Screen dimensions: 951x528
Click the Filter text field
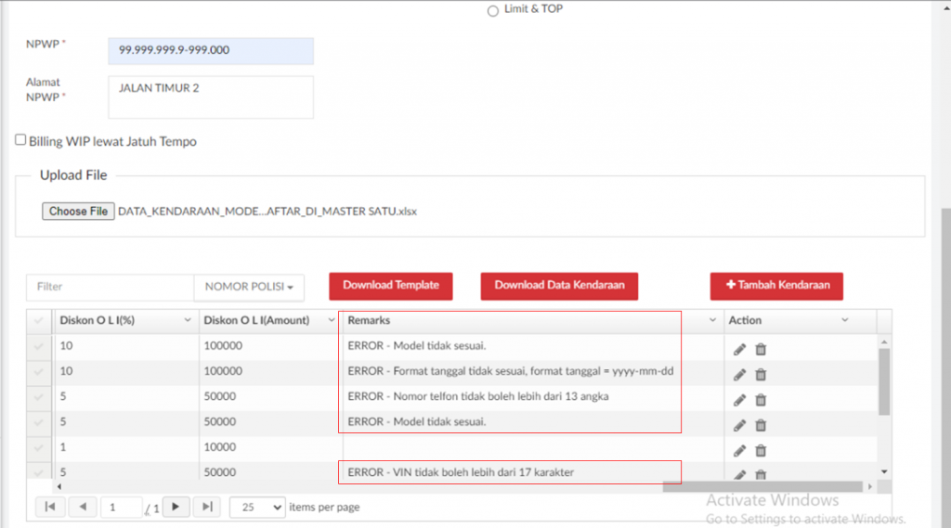[110, 287]
